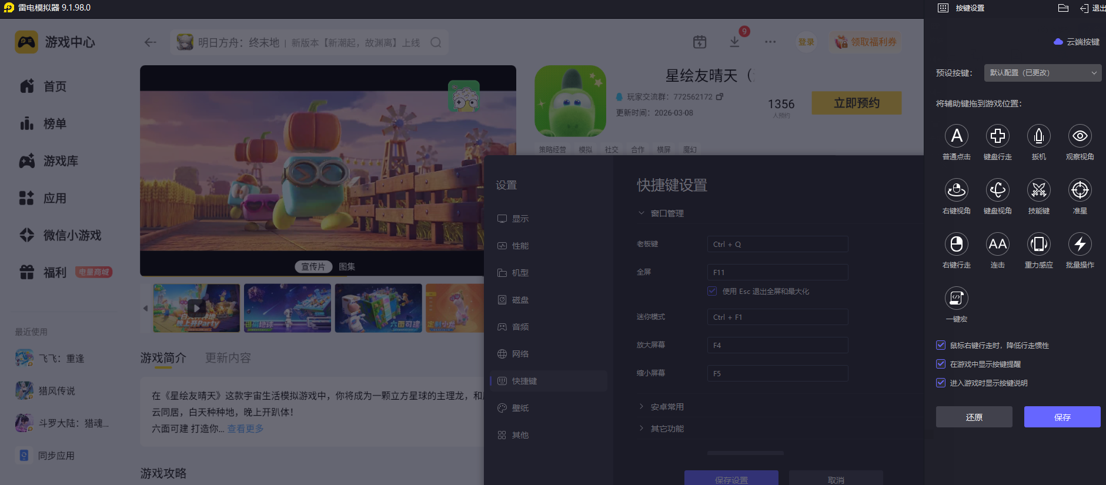
Task: Open the 预设按键 preset dropdown
Action: (1042, 73)
